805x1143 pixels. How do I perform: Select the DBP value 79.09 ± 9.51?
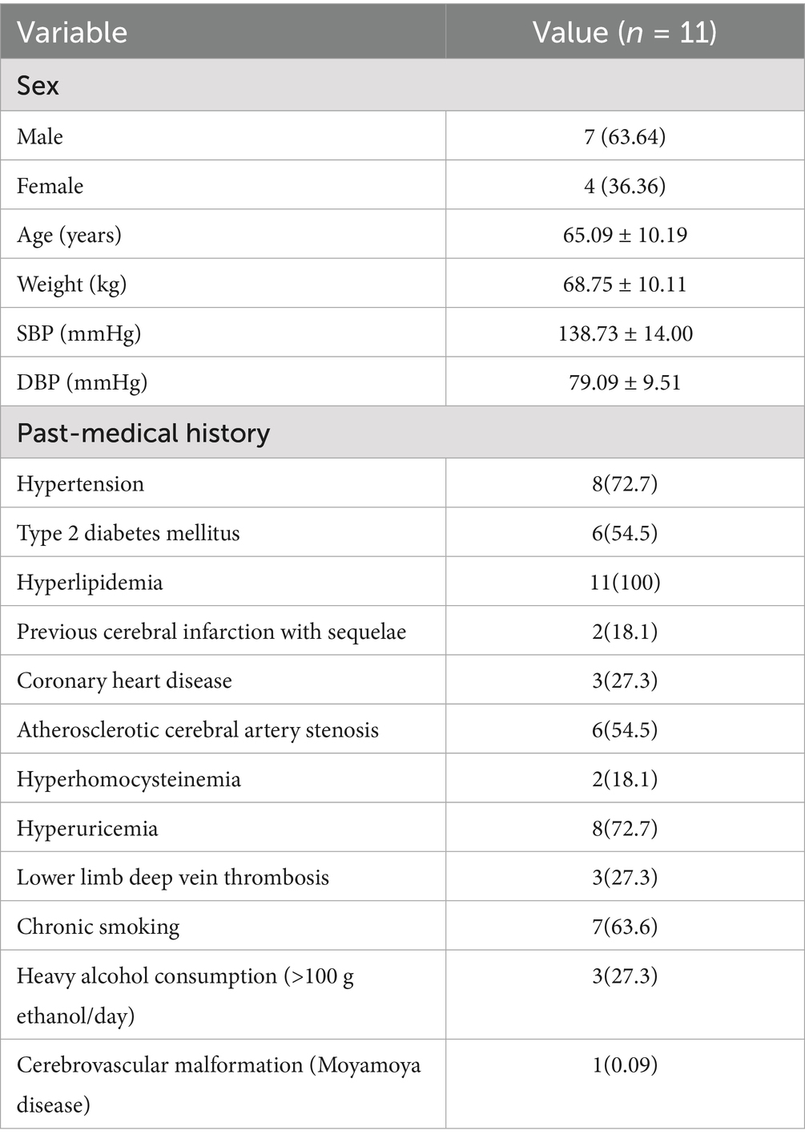[625, 382]
